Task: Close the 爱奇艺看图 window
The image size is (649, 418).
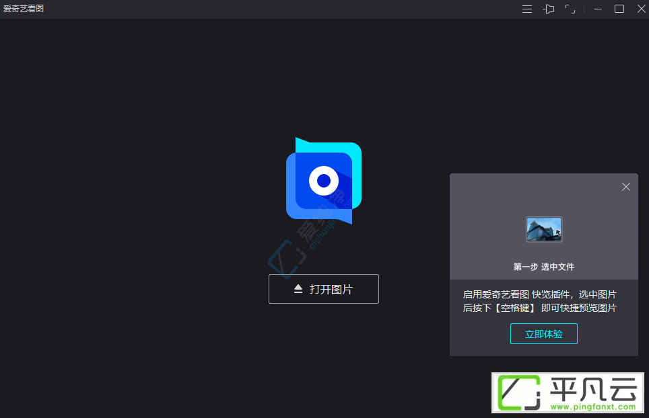Action: coord(641,9)
